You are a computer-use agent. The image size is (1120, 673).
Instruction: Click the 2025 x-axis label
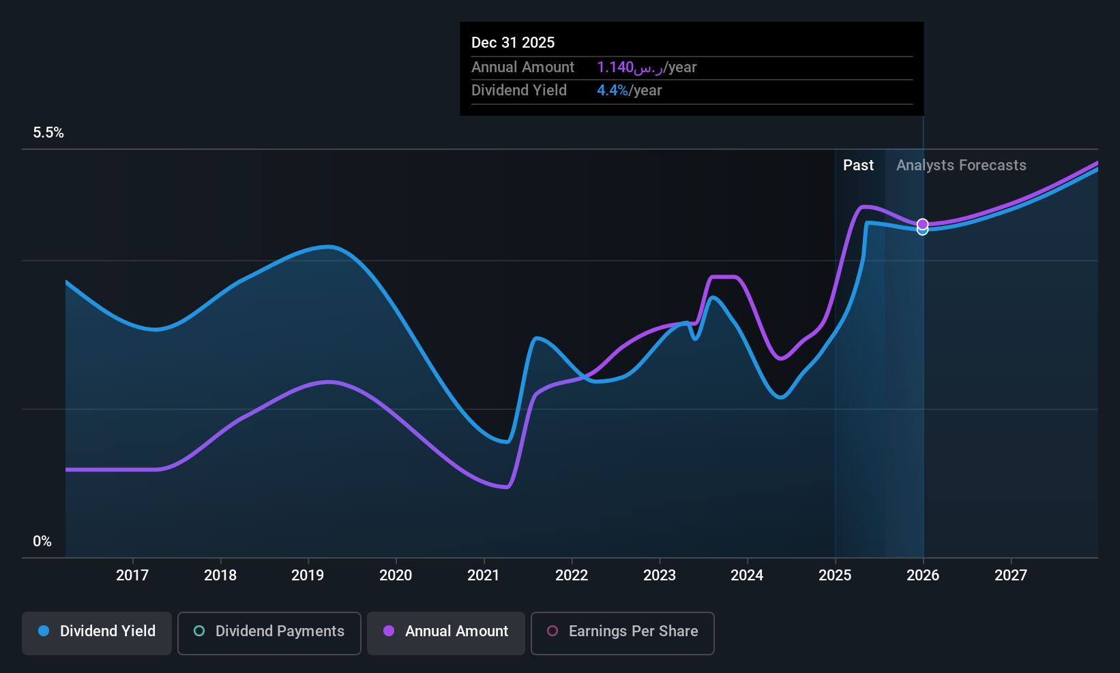point(835,576)
